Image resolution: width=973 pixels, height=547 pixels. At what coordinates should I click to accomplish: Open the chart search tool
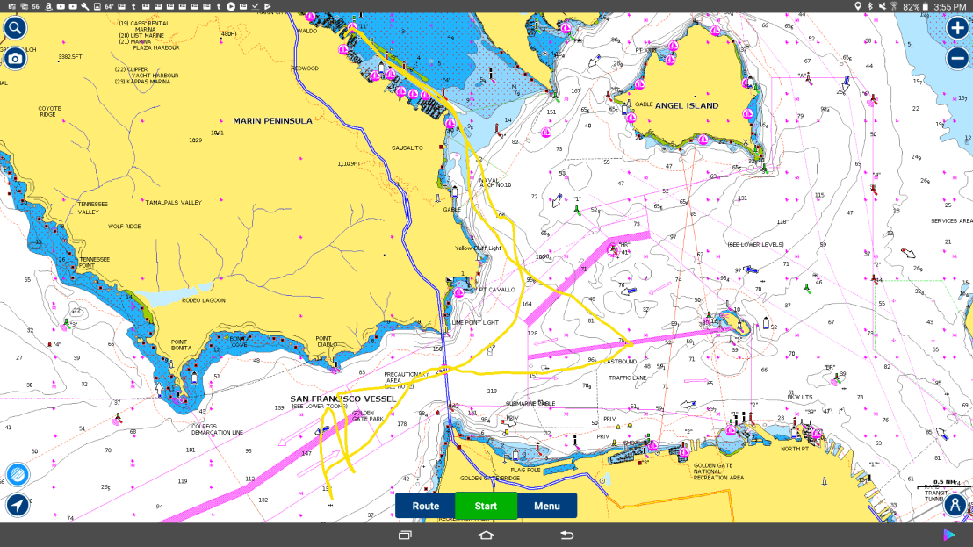point(15,28)
